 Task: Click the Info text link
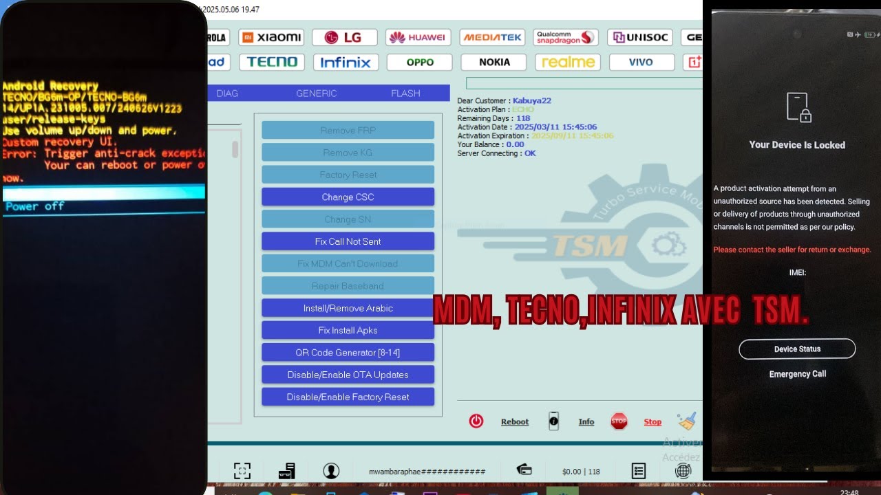(586, 422)
